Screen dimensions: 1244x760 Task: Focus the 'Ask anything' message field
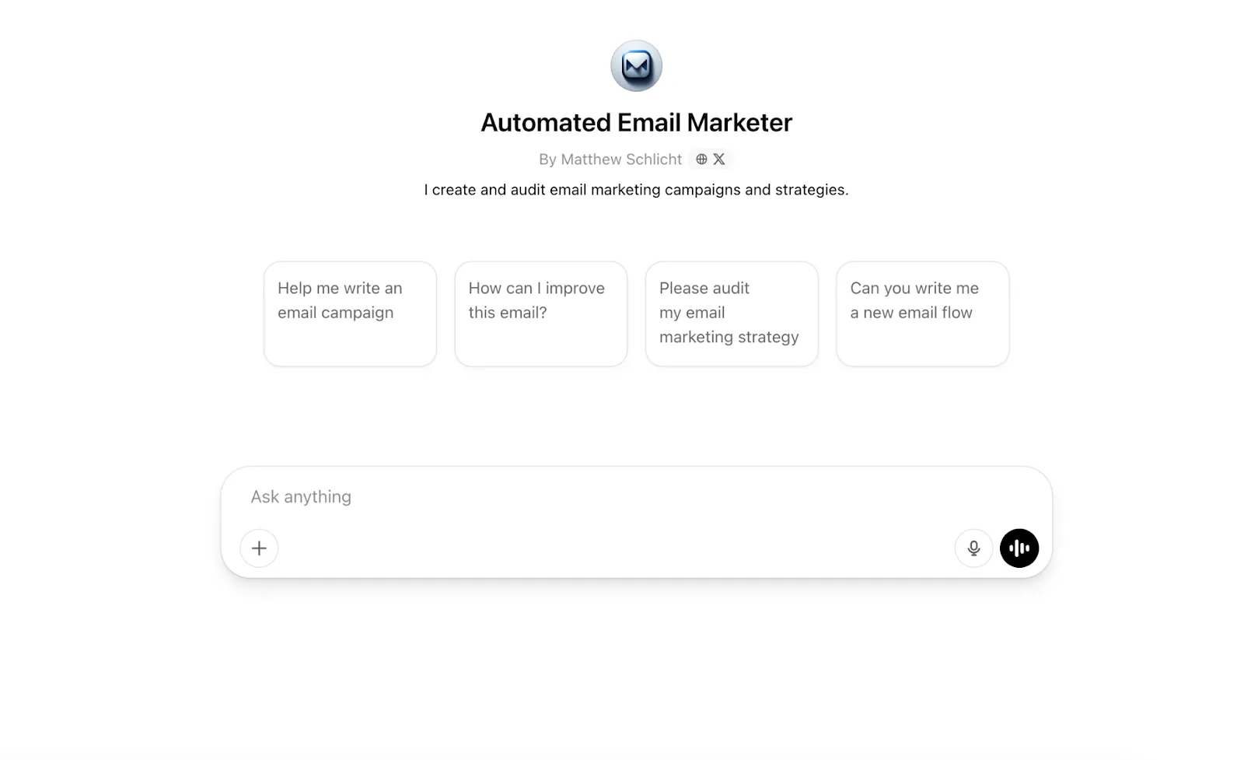coord(544,496)
